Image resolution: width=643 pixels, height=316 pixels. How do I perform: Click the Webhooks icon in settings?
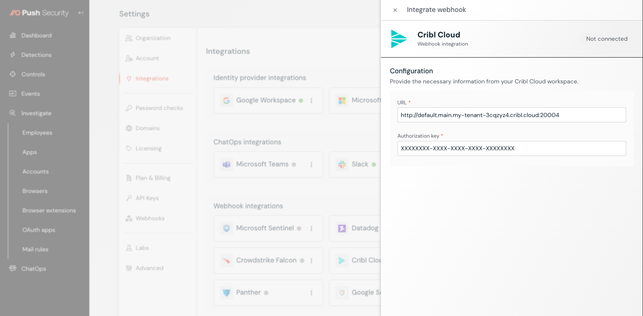click(129, 218)
